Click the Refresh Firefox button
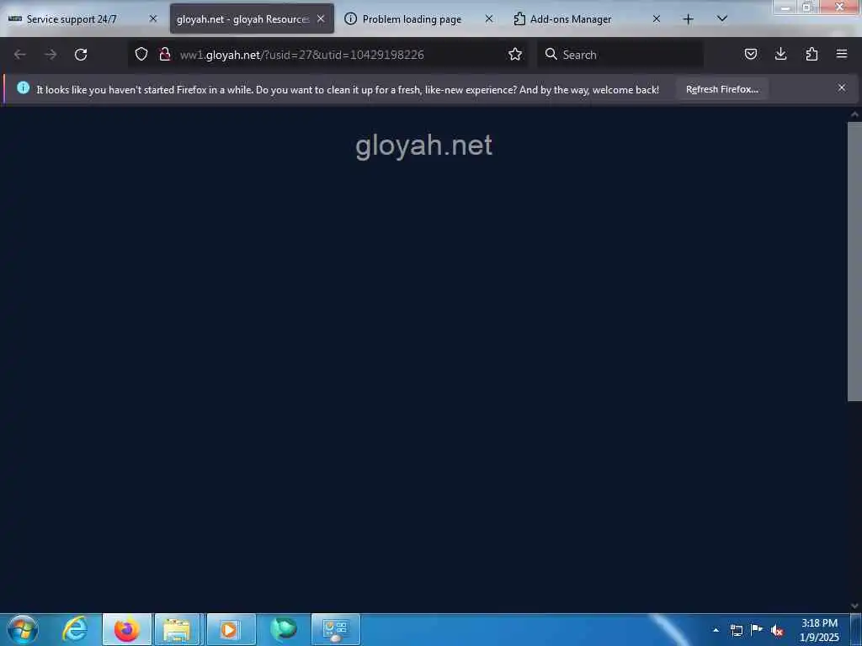Viewport: 862px width, 646px height. coord(721,89)
